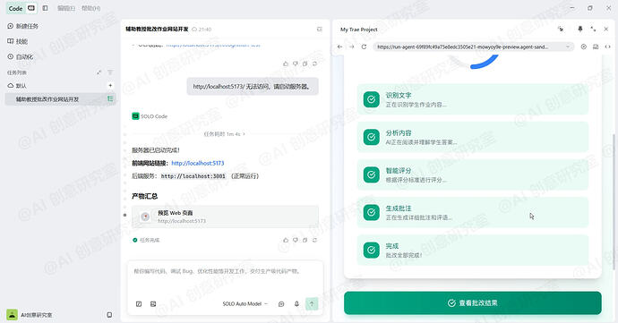Expand the 任务耗时 1m 4s details
Viewport: 618px width, 323px height.
tap(224, 134)
